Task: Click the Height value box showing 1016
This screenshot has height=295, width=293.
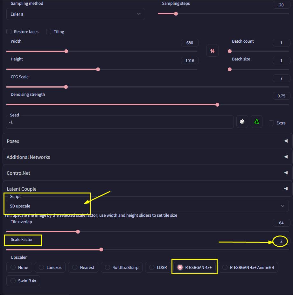Action: (x=190, y=60)
